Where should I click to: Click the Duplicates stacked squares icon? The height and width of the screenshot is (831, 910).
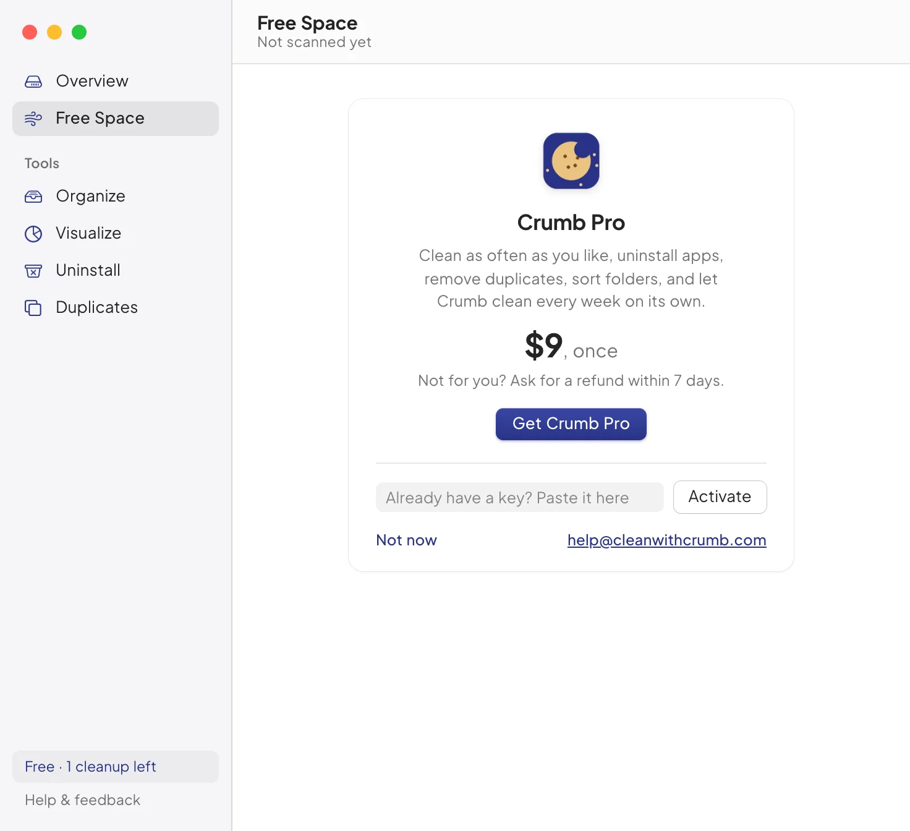(x=33, y=308)
